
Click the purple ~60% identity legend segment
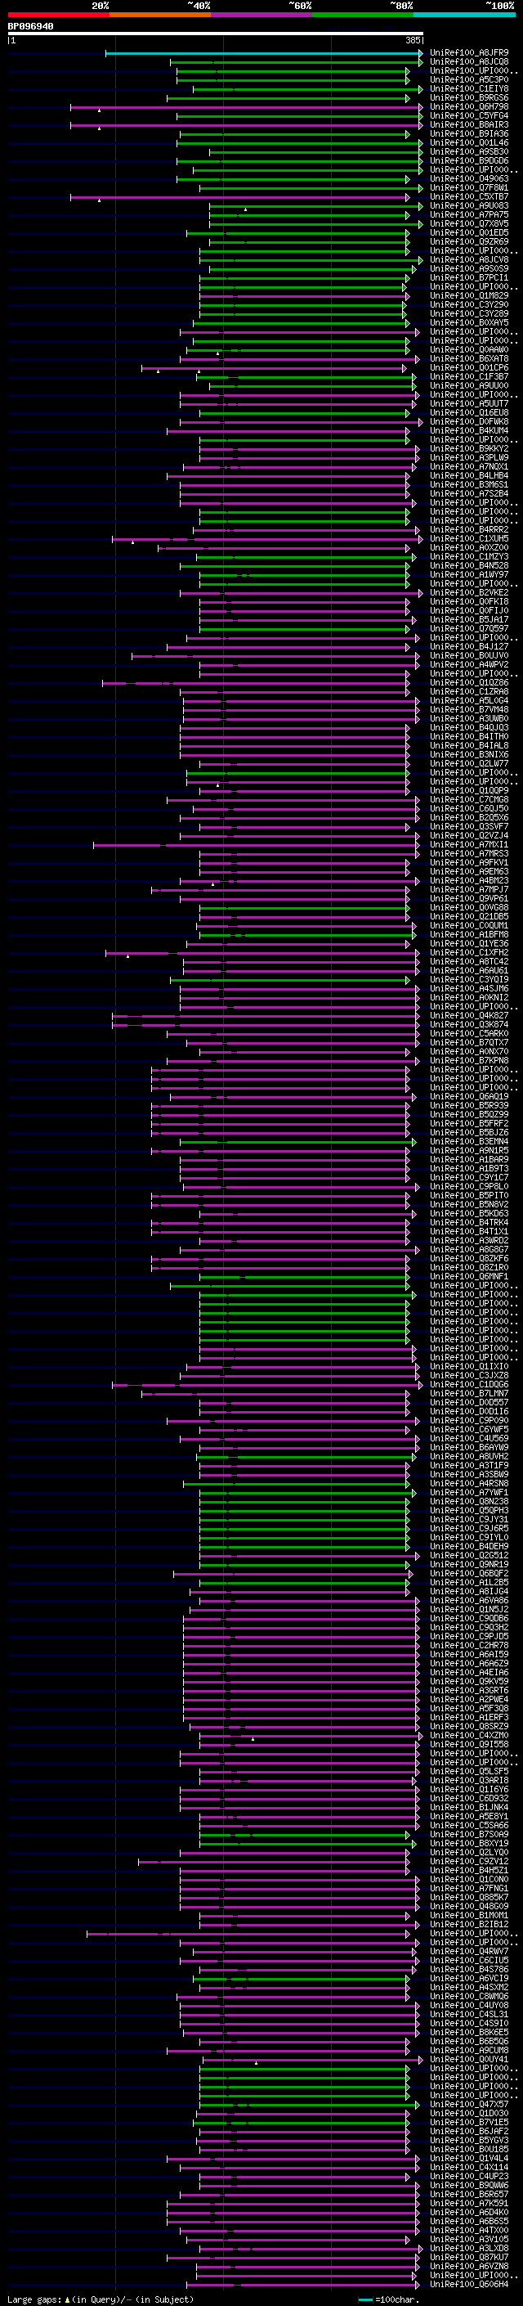pyautogui.click(x=261, y=16)
